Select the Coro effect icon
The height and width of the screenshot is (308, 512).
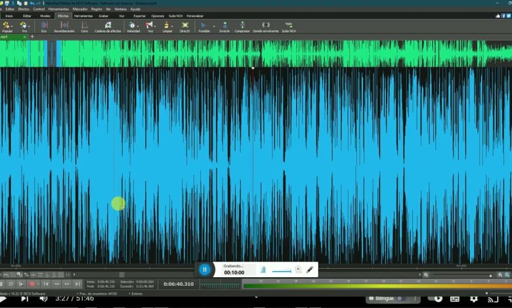coord(85,27)
